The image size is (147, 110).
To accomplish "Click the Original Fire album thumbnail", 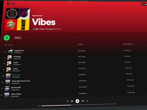I will coord(10,52).
